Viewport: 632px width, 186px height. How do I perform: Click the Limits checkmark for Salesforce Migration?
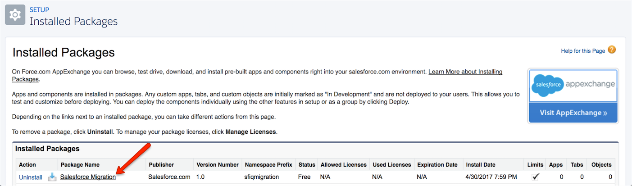(x=535, y=177)
